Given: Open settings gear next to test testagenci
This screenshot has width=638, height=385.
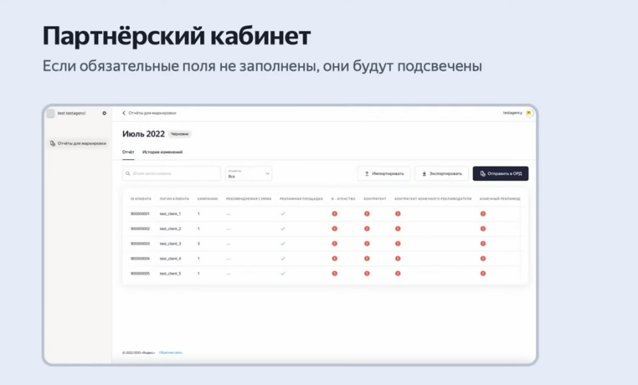Looking at the screenshot, I should click(x=104, y=113).
